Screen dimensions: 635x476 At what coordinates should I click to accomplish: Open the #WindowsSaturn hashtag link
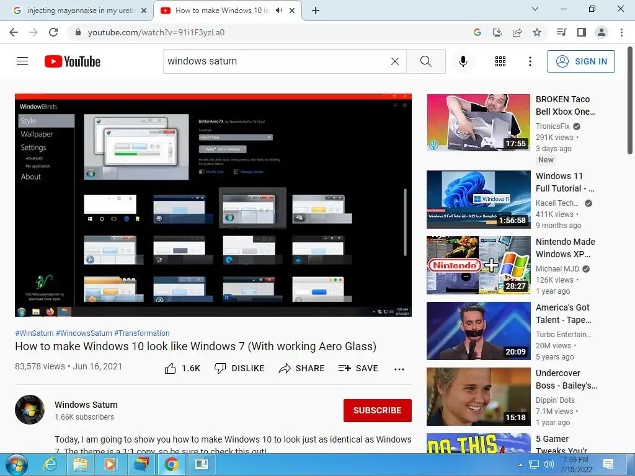tap(84, 333)
